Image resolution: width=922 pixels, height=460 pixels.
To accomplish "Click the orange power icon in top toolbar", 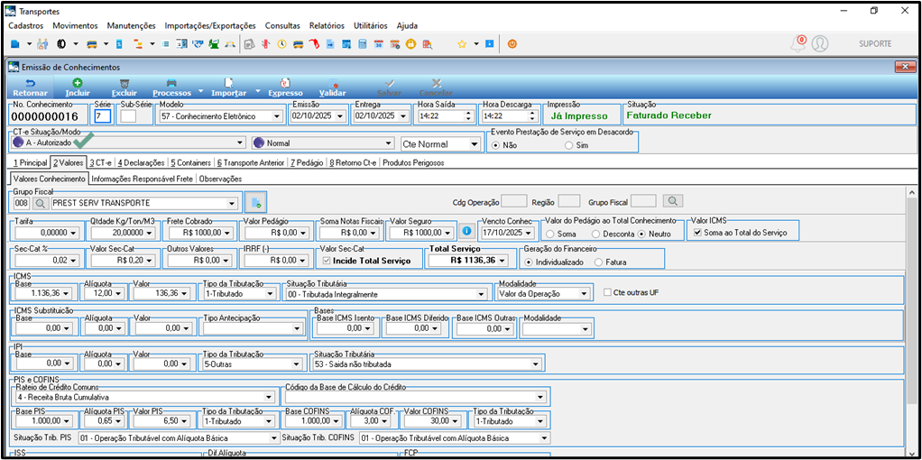I will coord(512,43).
